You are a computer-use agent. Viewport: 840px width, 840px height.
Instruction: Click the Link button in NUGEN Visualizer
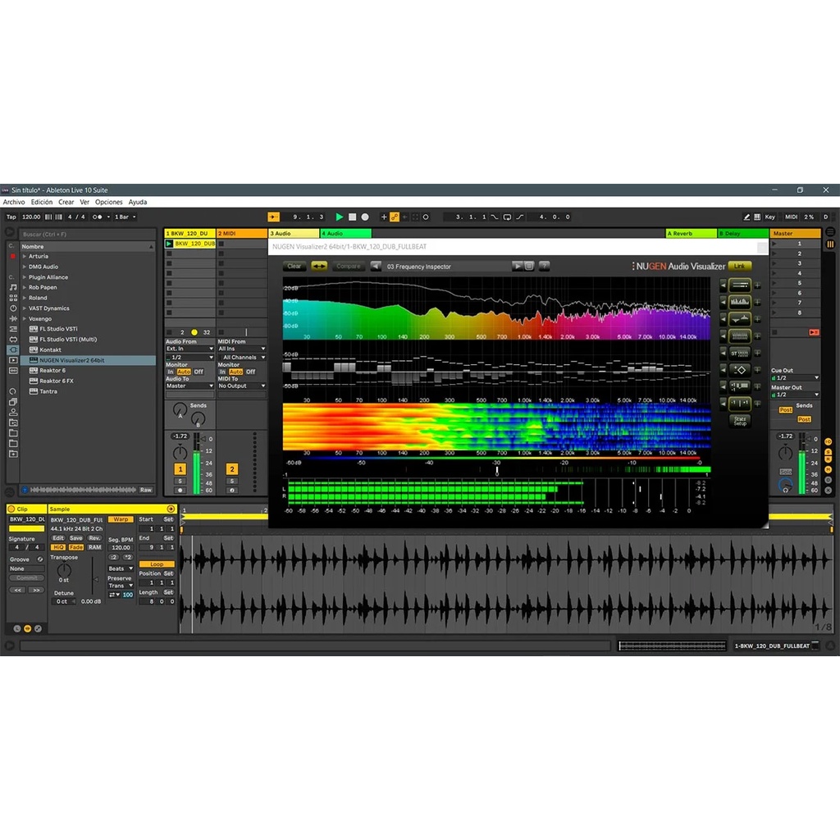[739, 267]
